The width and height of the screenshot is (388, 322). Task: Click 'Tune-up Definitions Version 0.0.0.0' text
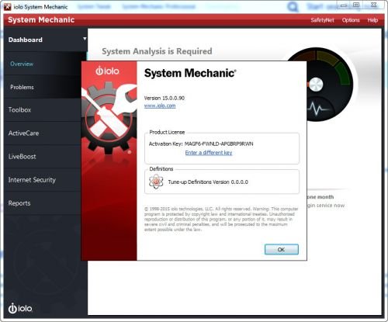tap(208, 182)
